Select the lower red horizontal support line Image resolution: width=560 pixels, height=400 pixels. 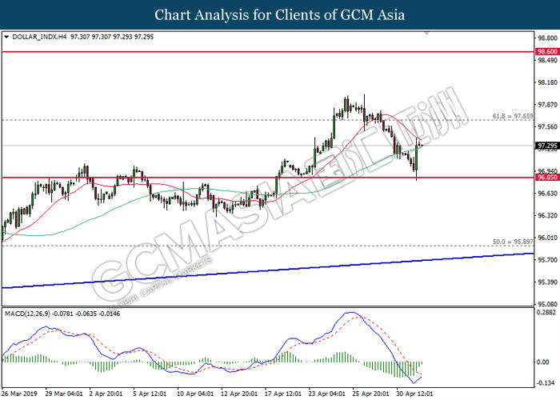point(268,177)
